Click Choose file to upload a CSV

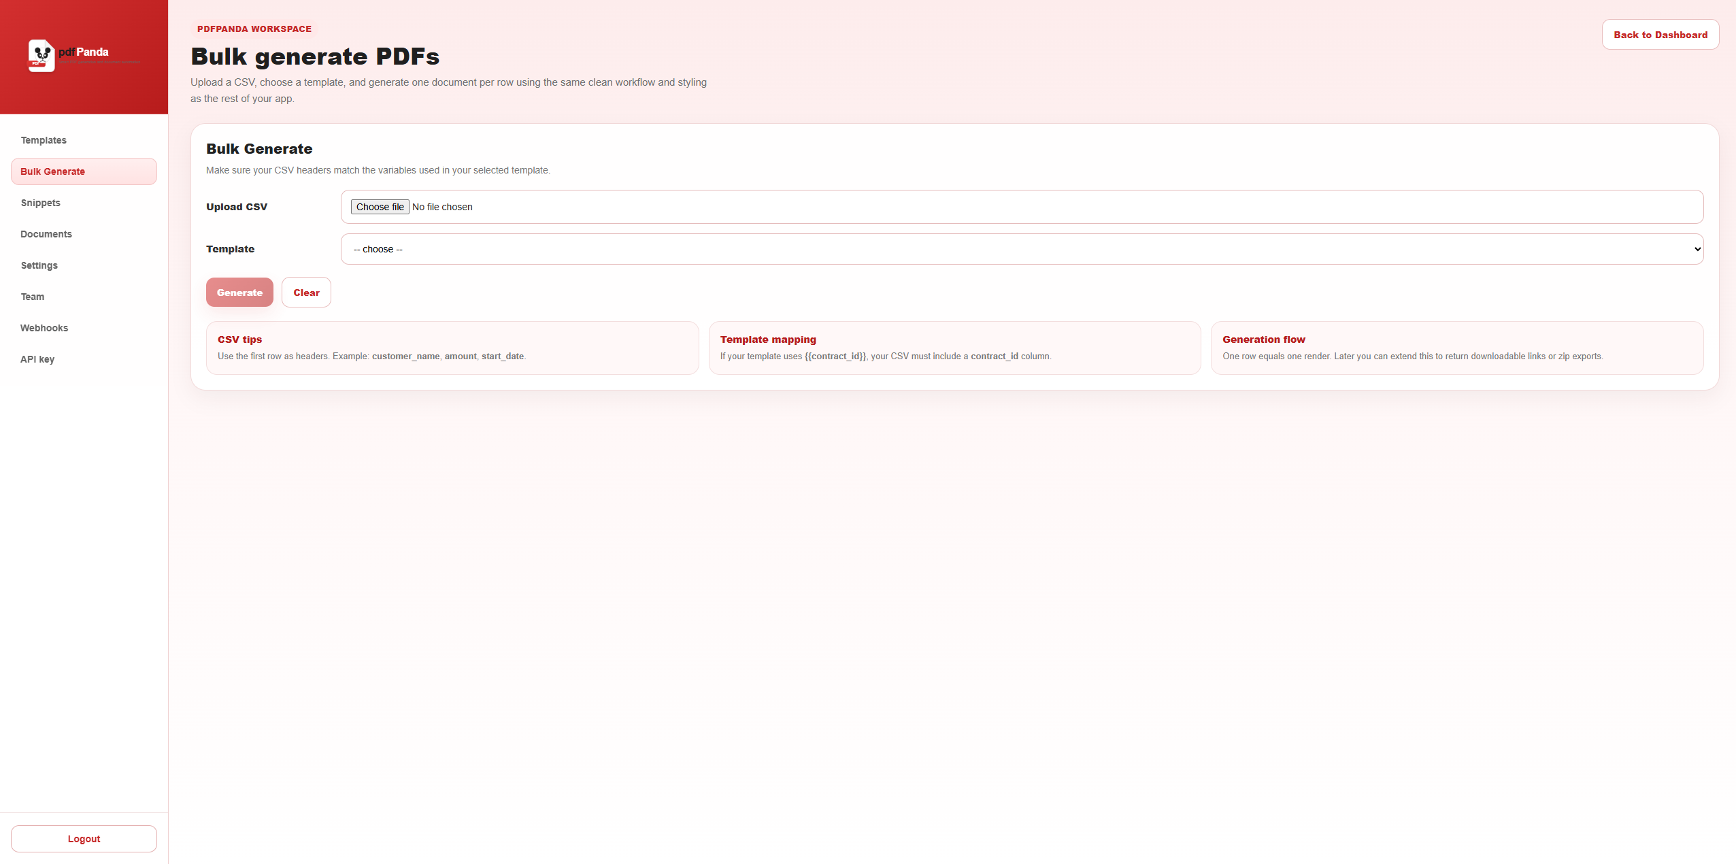click(x=380, y=207)
